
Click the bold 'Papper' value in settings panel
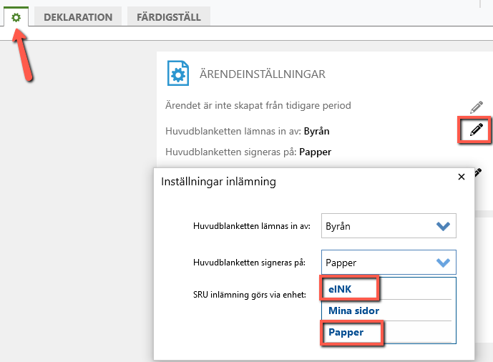(315, 152)
